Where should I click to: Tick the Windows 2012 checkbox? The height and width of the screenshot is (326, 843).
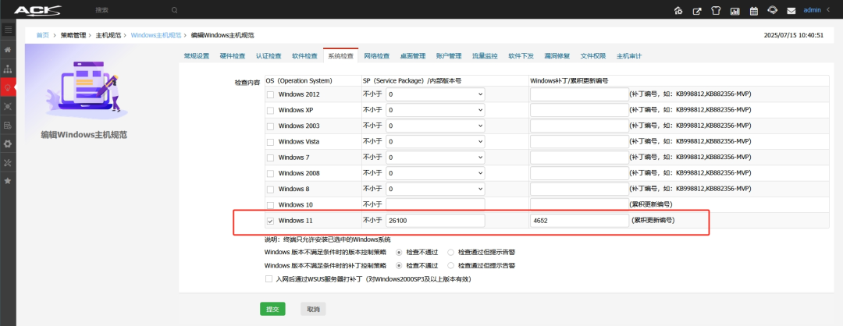pos(270,94)
